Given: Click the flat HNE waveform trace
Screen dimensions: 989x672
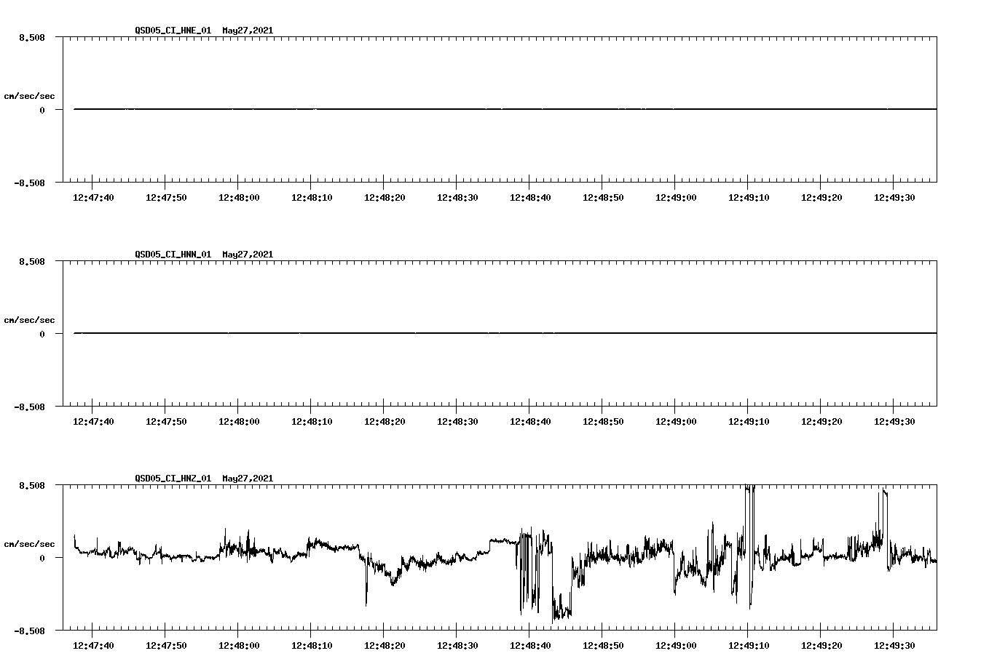Looking at the screenshot, I should (x=437, y=109).
